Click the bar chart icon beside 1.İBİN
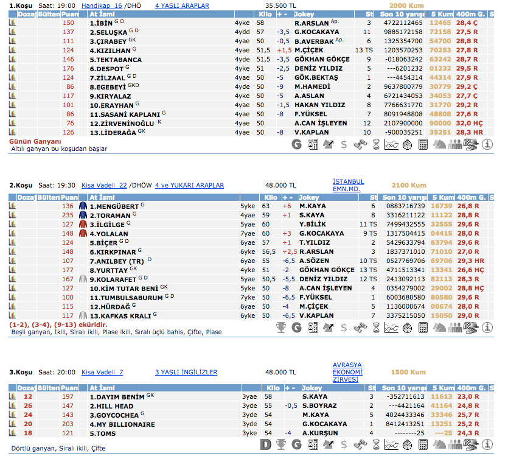Screen dimensions: 508x456 click(12, 23)
